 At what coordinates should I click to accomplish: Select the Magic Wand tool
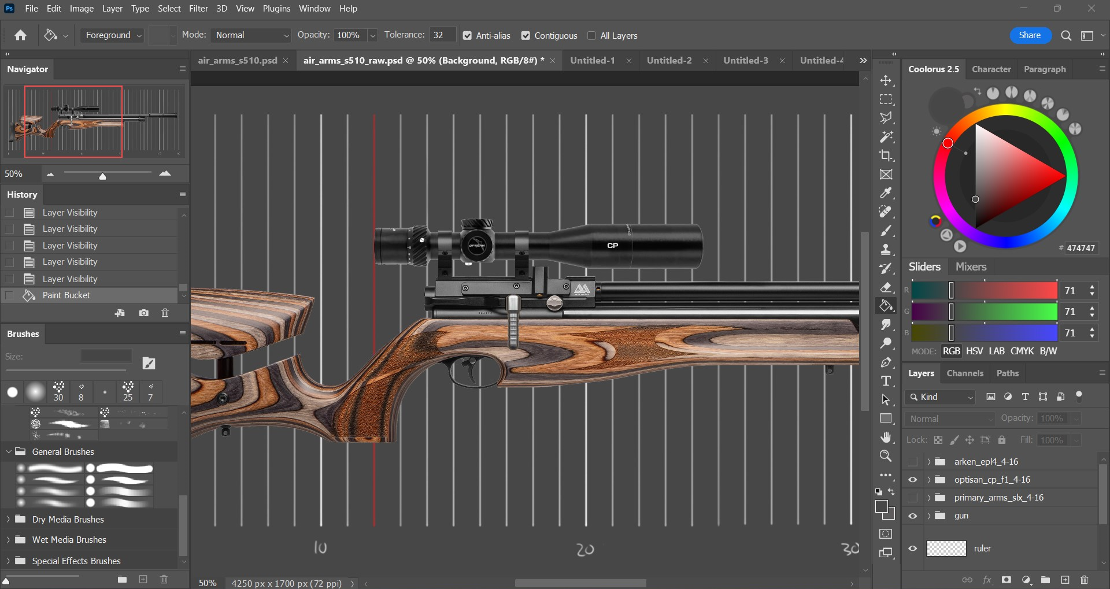pos(886,137)
